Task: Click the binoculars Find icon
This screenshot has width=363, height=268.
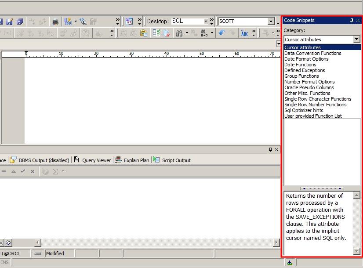Action: click(x=179, y=33)
